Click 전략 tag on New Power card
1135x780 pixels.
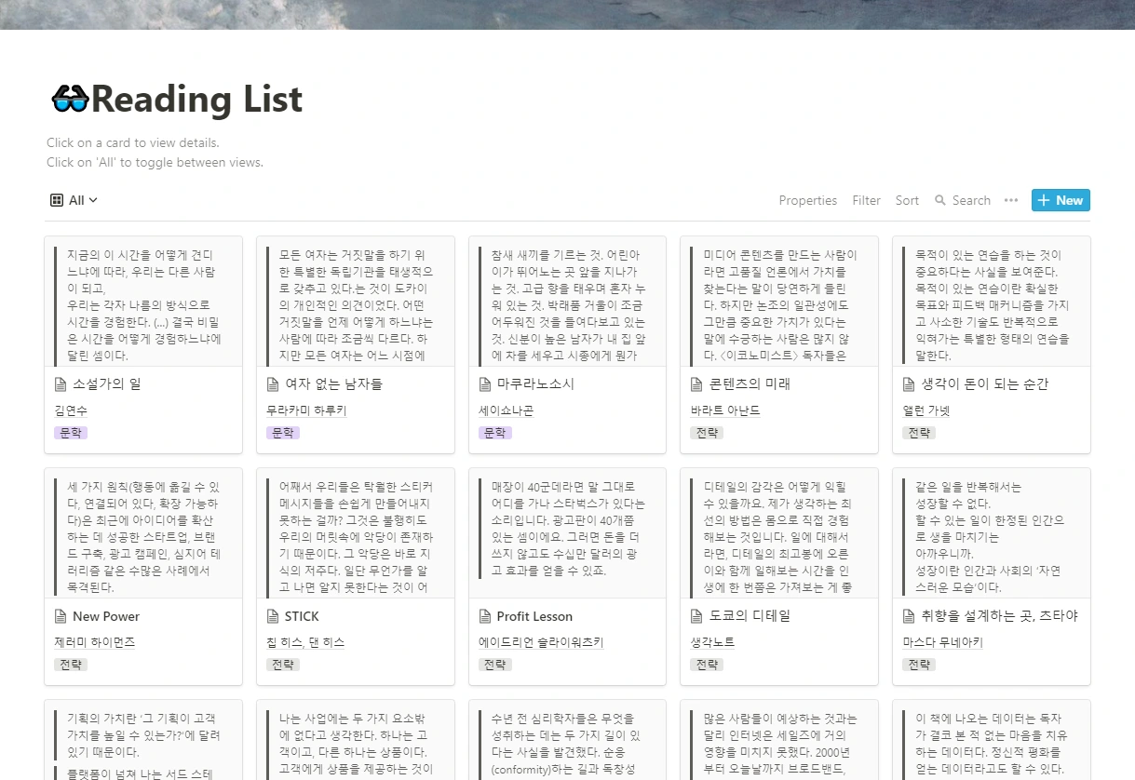71,665
